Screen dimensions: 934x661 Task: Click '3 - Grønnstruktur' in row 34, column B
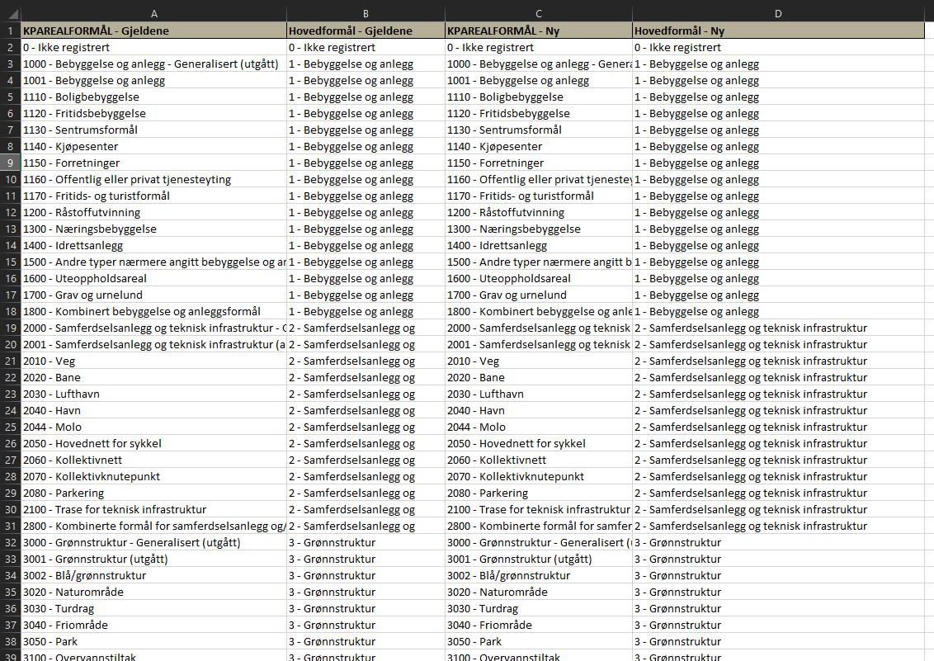pyautogui.click(x=366, y=576)
